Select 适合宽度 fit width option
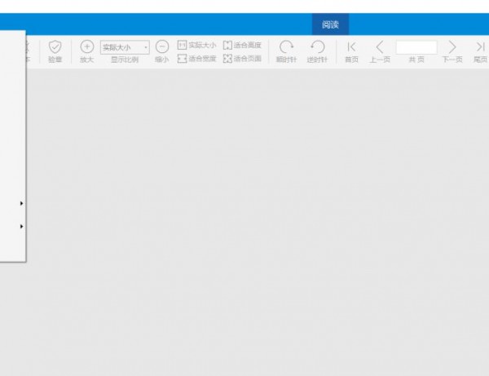Screen dimensions: 489x376 pyautogui.click(x=197, y=59)
